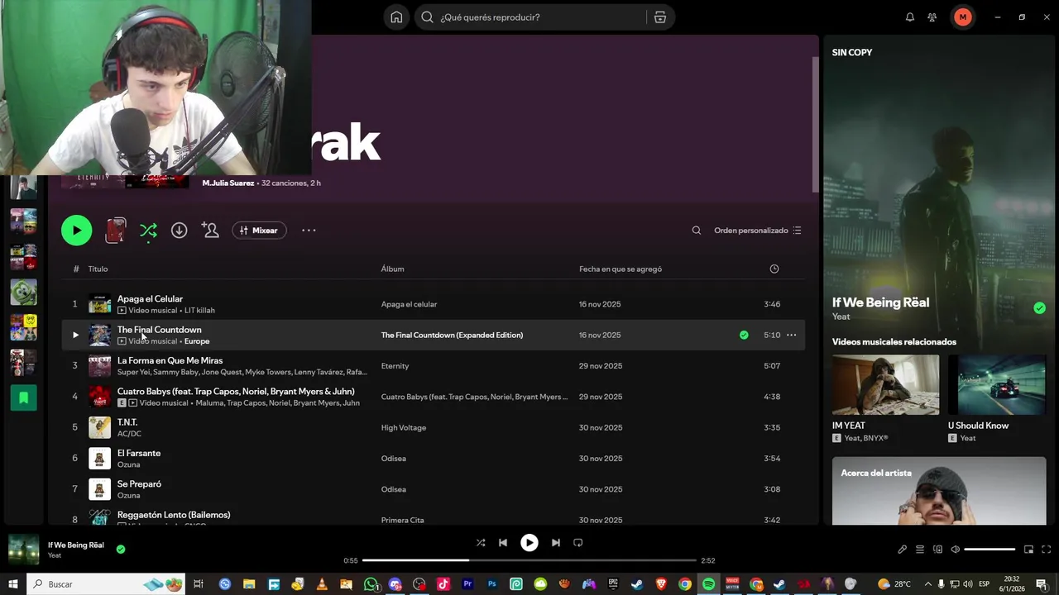The width and height of the screenshot is (1059, 595).
Task: Open the connect-to-device icon
Action: coord(937,550)
